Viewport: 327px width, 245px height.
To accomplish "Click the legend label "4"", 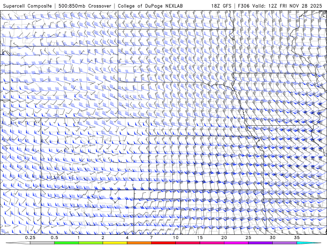I will coord(127,238).
